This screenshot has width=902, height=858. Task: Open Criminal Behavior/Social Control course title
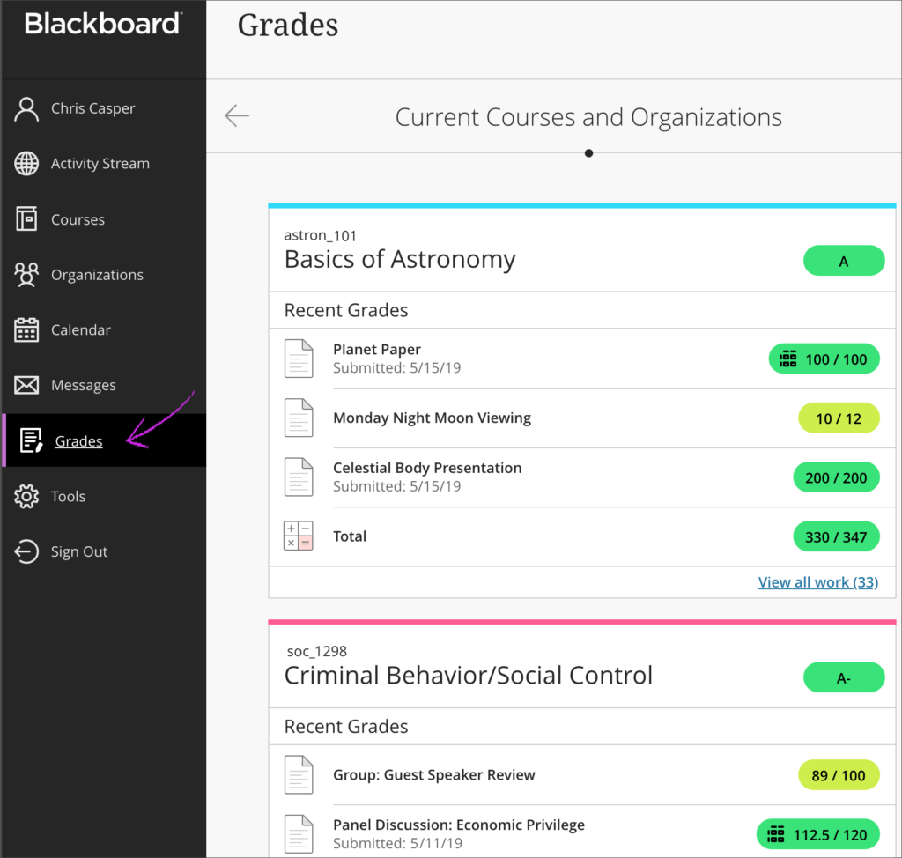(x=468, y=676)
